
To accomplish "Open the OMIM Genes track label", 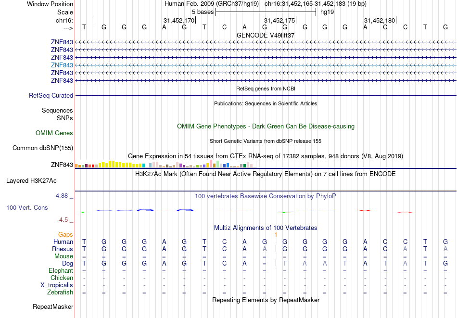I will [x=54, y=133].
